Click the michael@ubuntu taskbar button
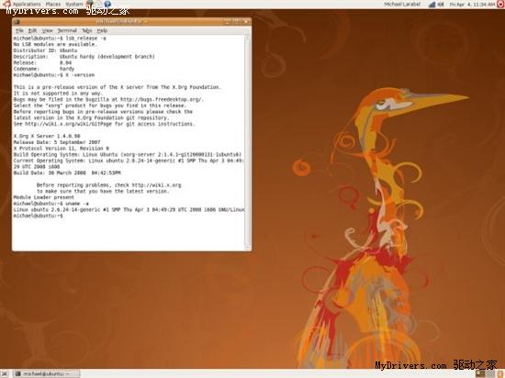 (x=47, y=373)
